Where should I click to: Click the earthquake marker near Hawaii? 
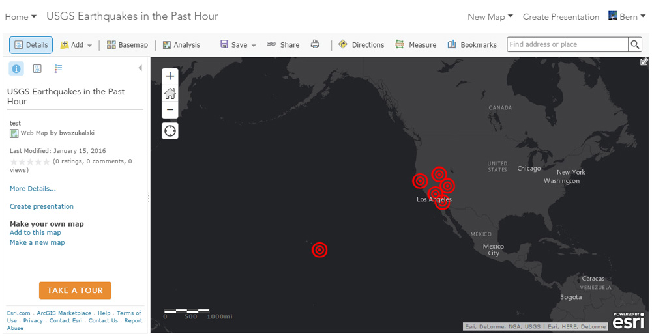[319, 250]
